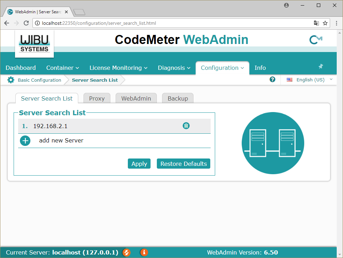Image resolution: width=343 pixels, height=258 pixels.
Task: Open the Info page
Action: coord(260,68)
